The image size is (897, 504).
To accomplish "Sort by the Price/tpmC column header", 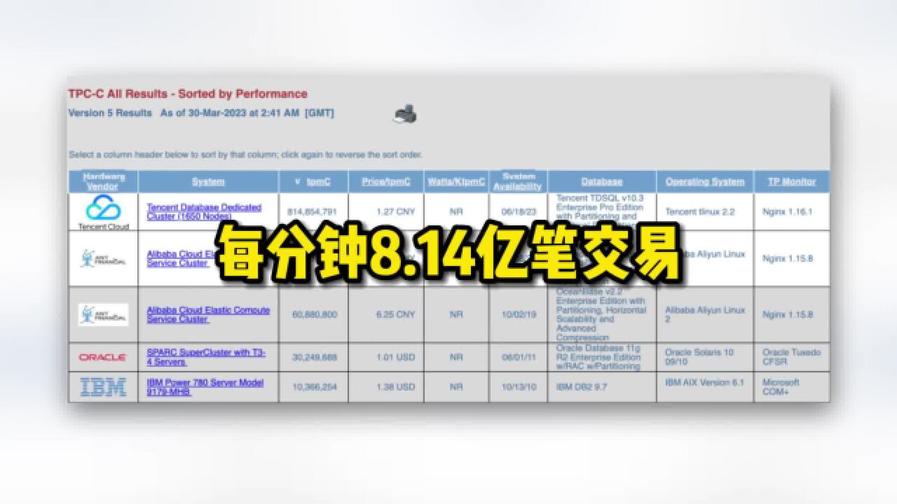I will point(386,181).
